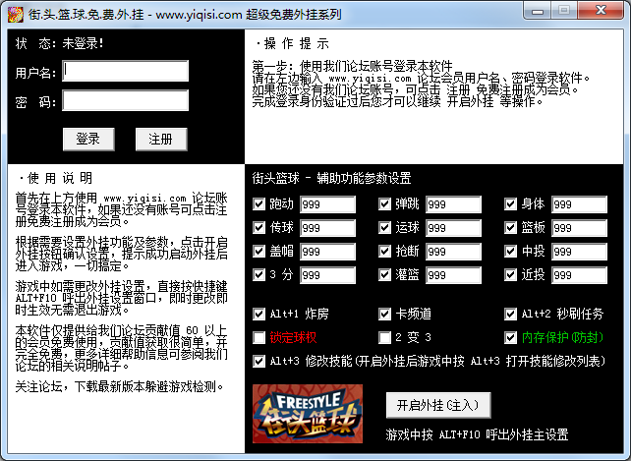Click the 身体 value field 999

pos(579,204)
